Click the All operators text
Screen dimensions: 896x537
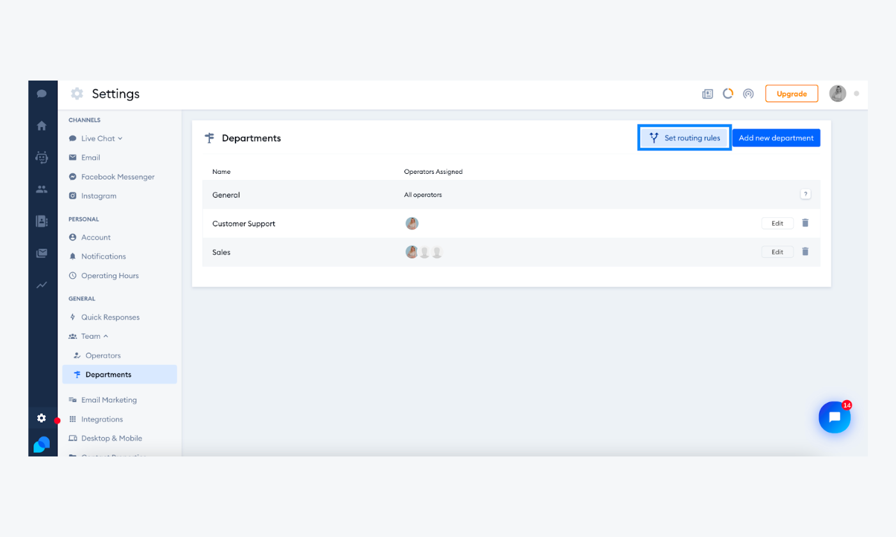(x=423, y=195)
